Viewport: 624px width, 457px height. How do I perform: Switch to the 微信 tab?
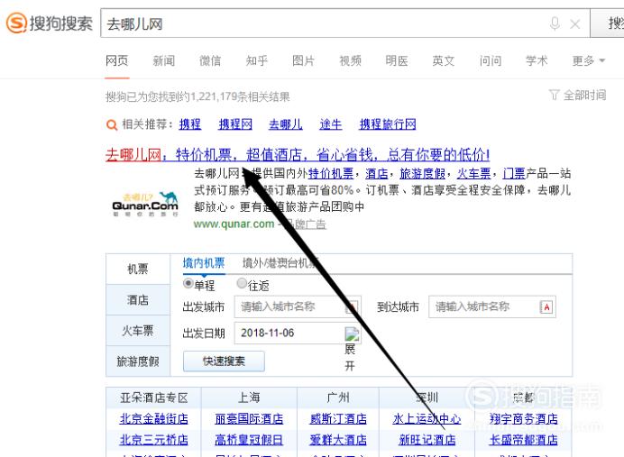point(210,61)
